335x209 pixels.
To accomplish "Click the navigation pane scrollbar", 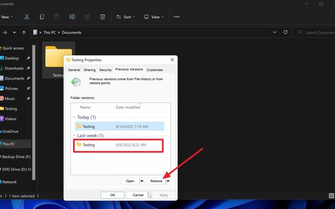I will tap(33, 112).
